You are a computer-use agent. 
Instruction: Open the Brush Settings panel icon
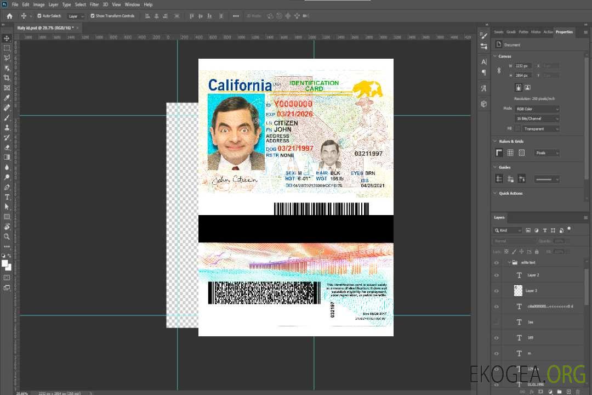pyautogui.click(x=484, y=36)
